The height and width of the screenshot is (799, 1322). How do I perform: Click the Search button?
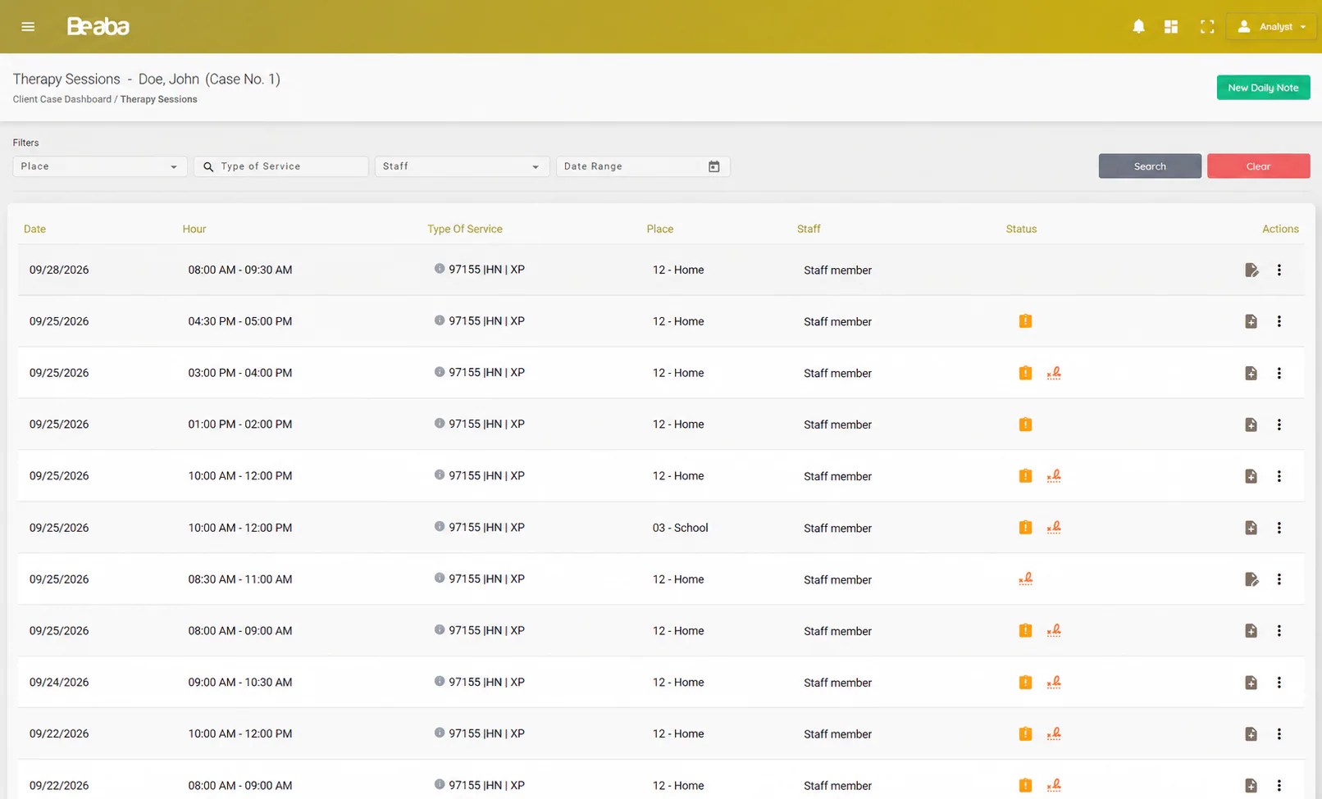(x=1150, y=166)
